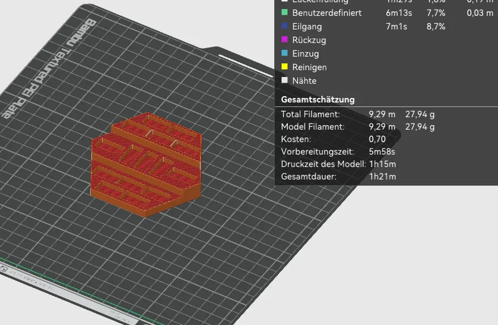Click the Gesamtschätzung section header
Screen dimensions: 498x325
coord(318,100)
